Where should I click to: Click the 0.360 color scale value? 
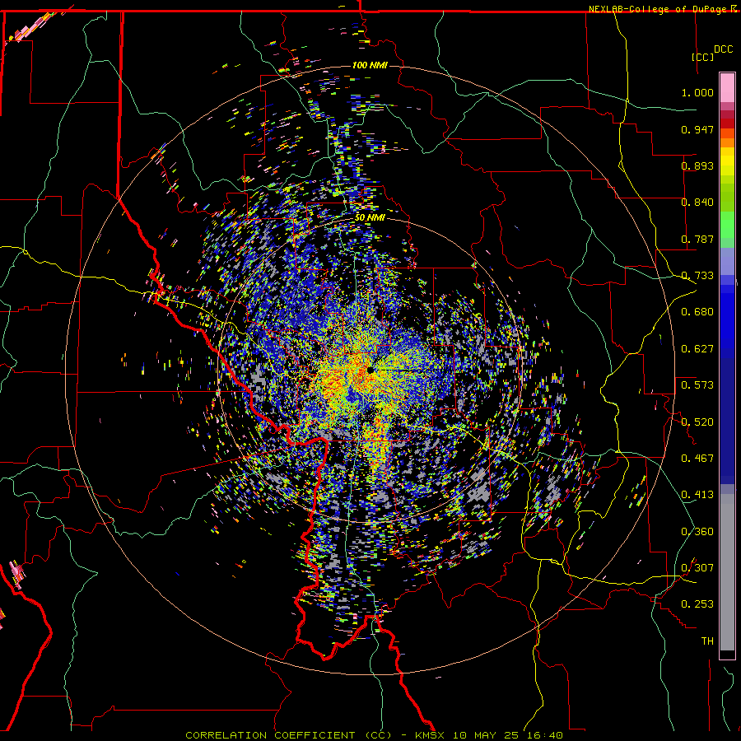[697, 532]
